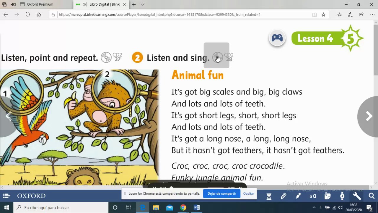Select the pencil drawing tool
This screenshot has height=213, width=378.
coord(283,196)
